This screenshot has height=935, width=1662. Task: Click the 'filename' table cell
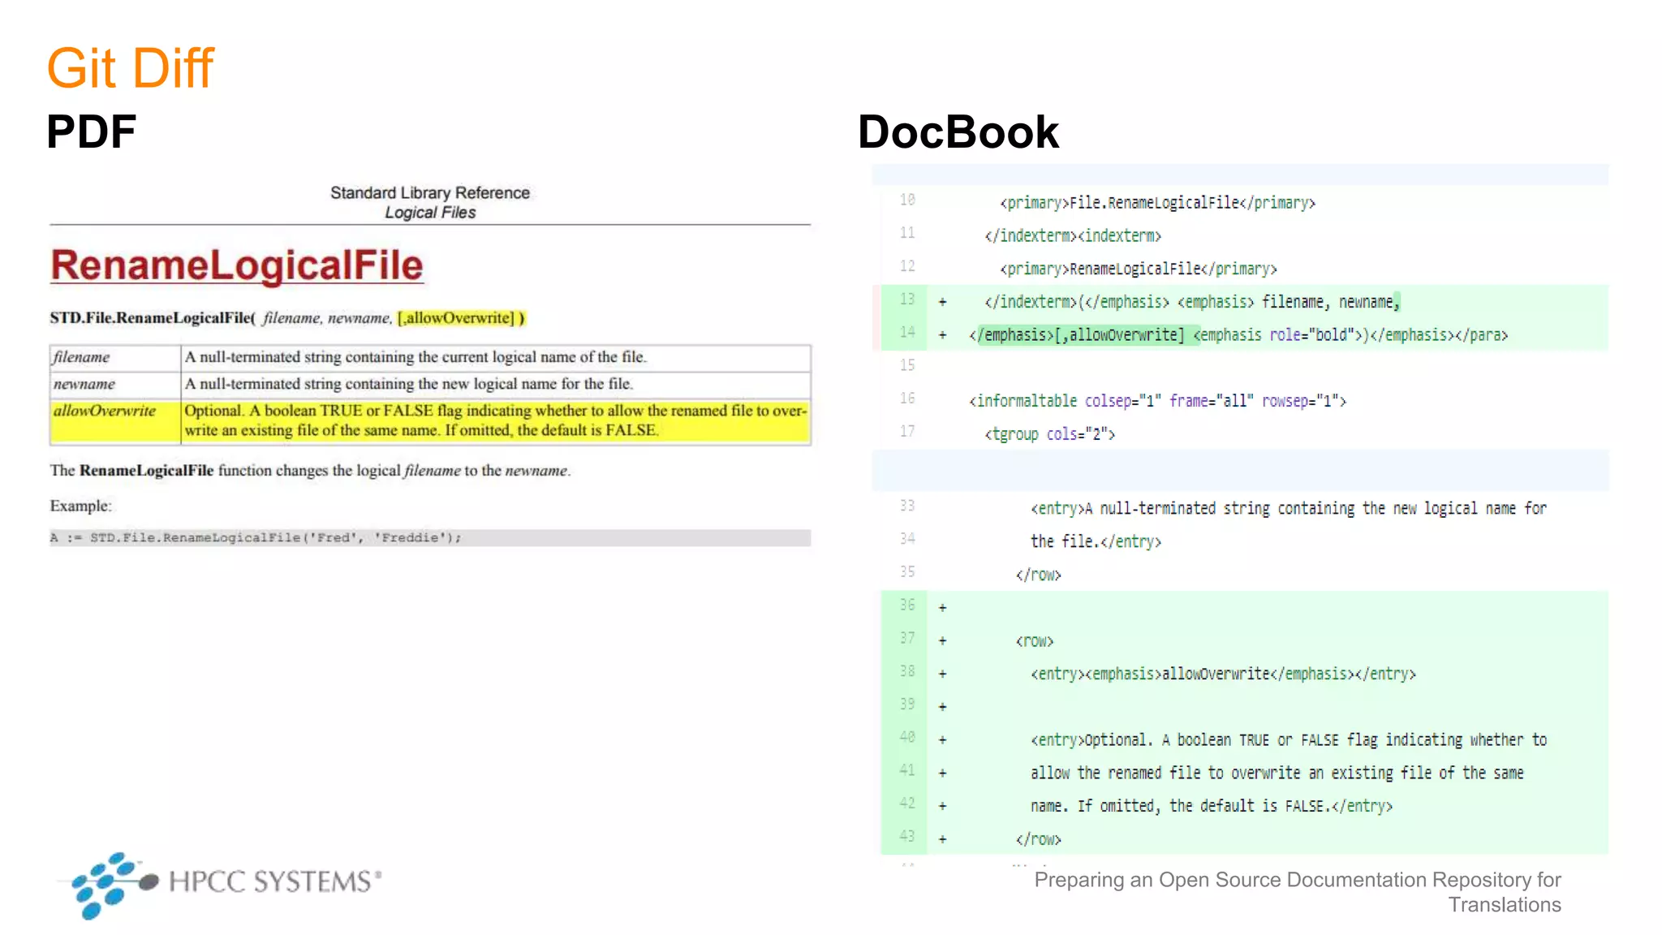(x=115, y=357)
